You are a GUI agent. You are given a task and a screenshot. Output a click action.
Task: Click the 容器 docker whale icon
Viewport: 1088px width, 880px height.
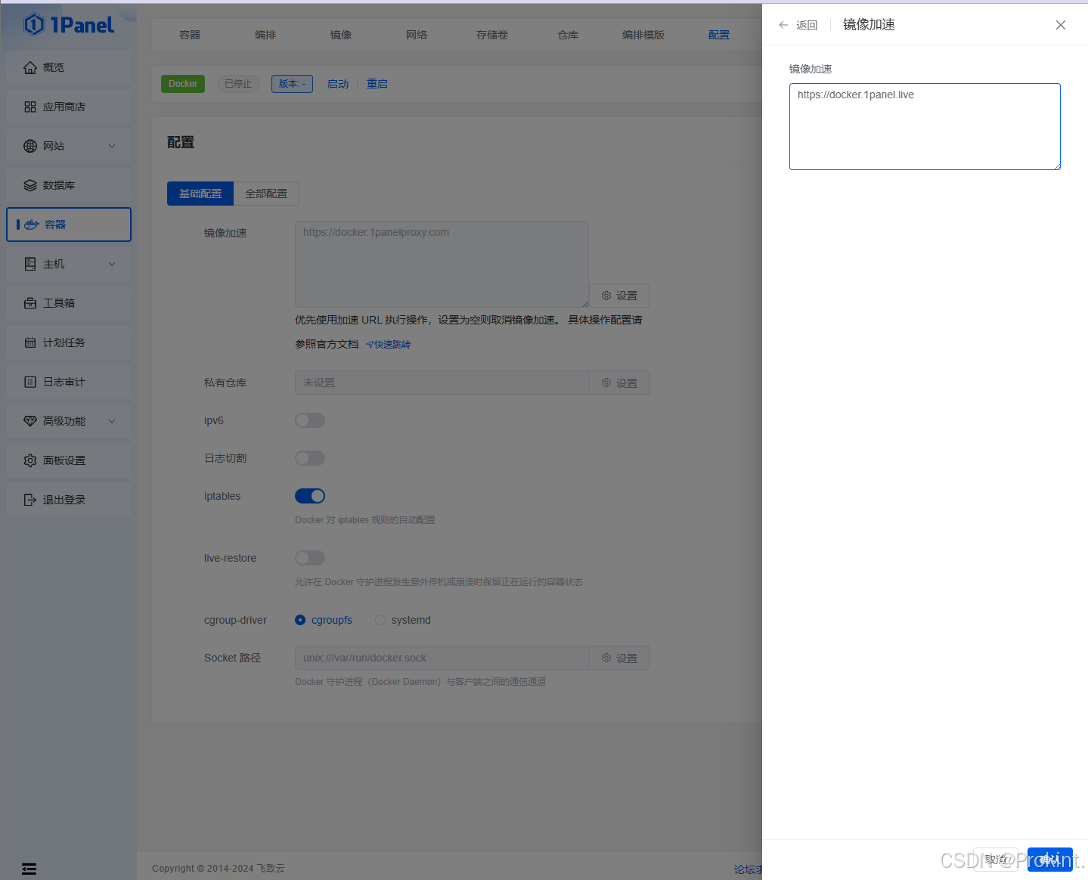32,225
